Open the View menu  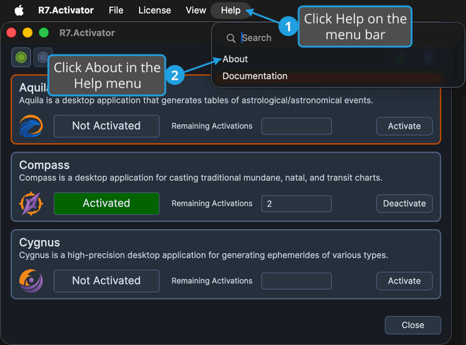(196, 11)
